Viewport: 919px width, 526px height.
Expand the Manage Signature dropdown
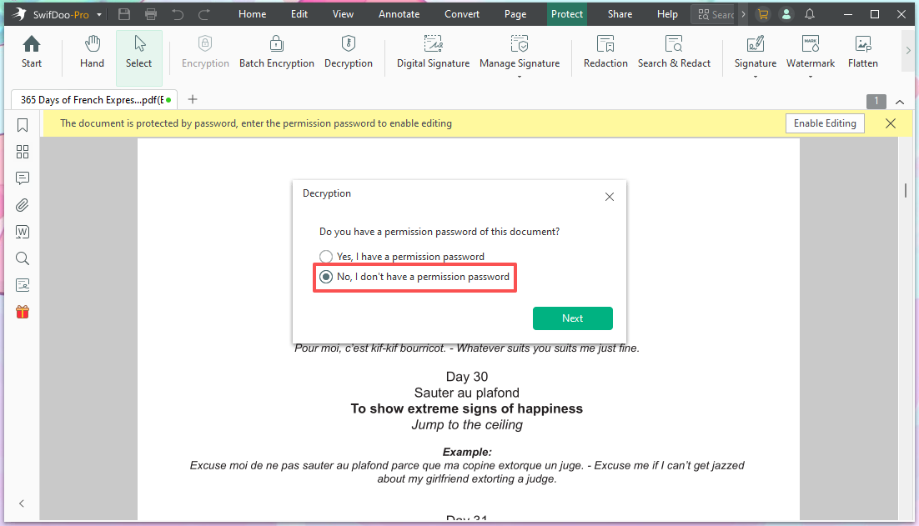(x=520, y=77)
